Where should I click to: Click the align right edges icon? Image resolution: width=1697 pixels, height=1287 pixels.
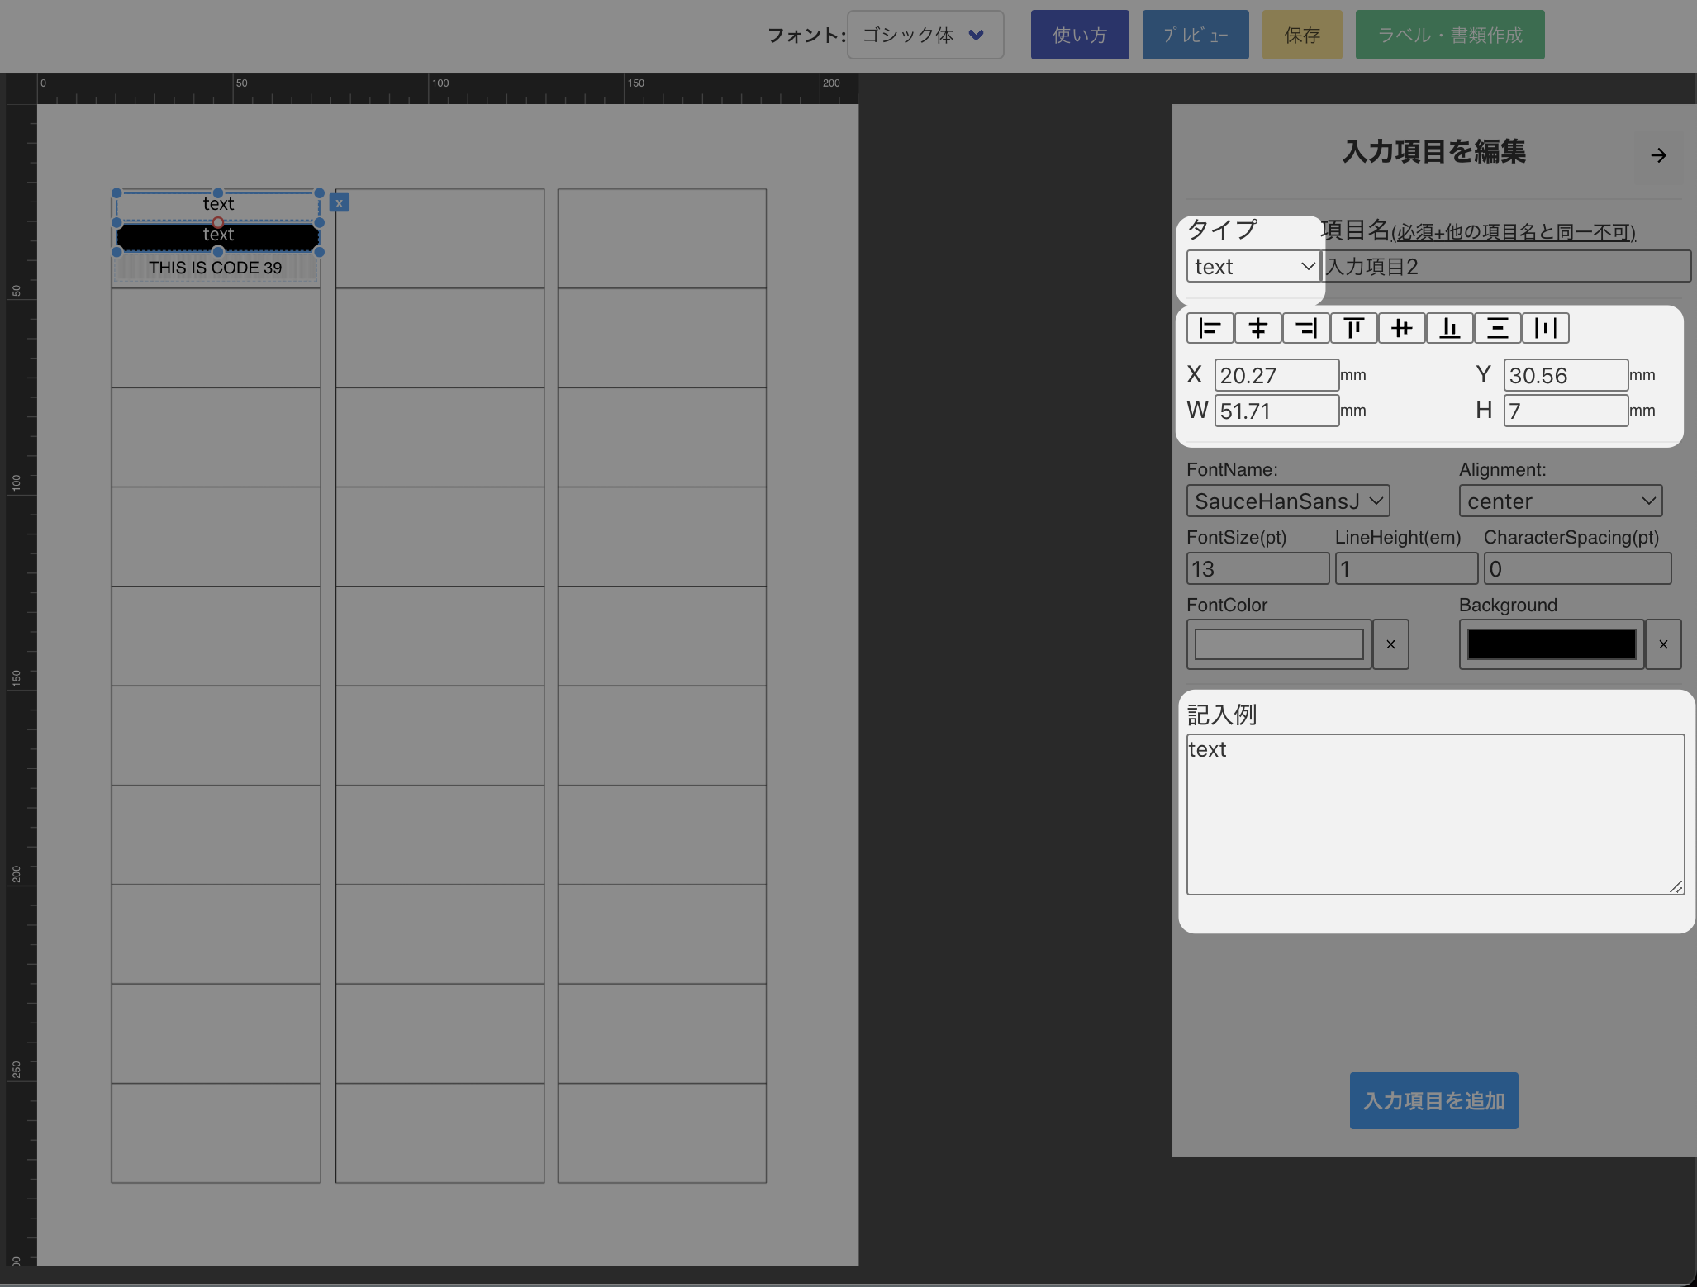pyautogui.click(x=1306, y=328)
